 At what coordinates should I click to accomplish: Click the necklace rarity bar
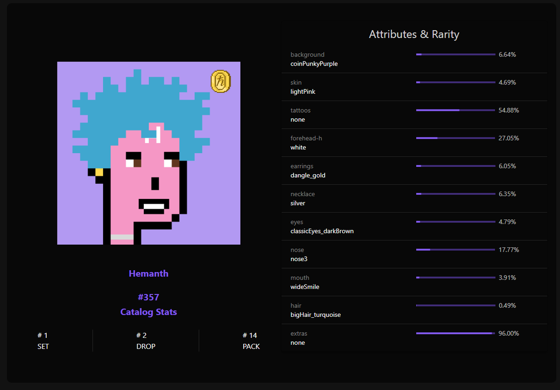point(456,194)
